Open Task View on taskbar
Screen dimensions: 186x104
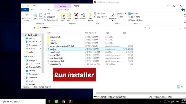coord(49,101)
